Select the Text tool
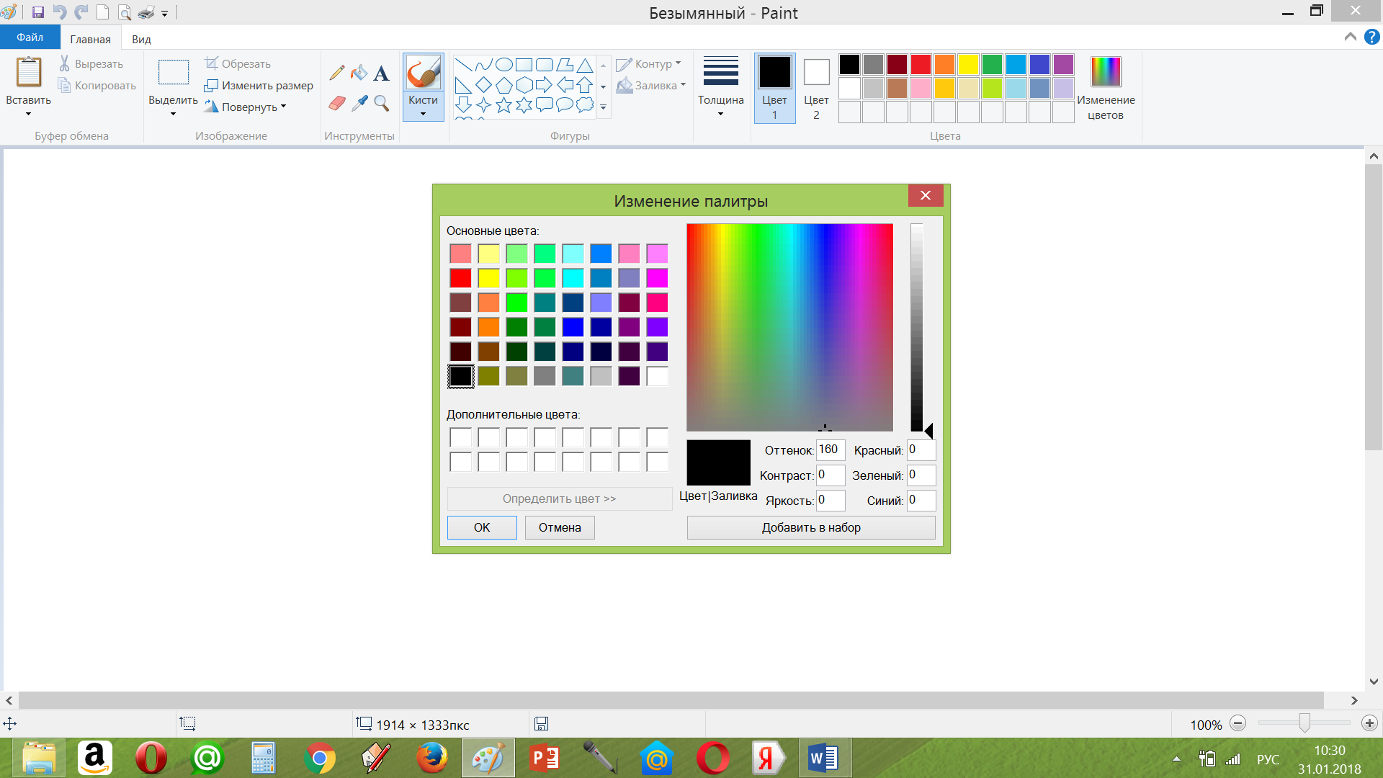 coord(381,72)
